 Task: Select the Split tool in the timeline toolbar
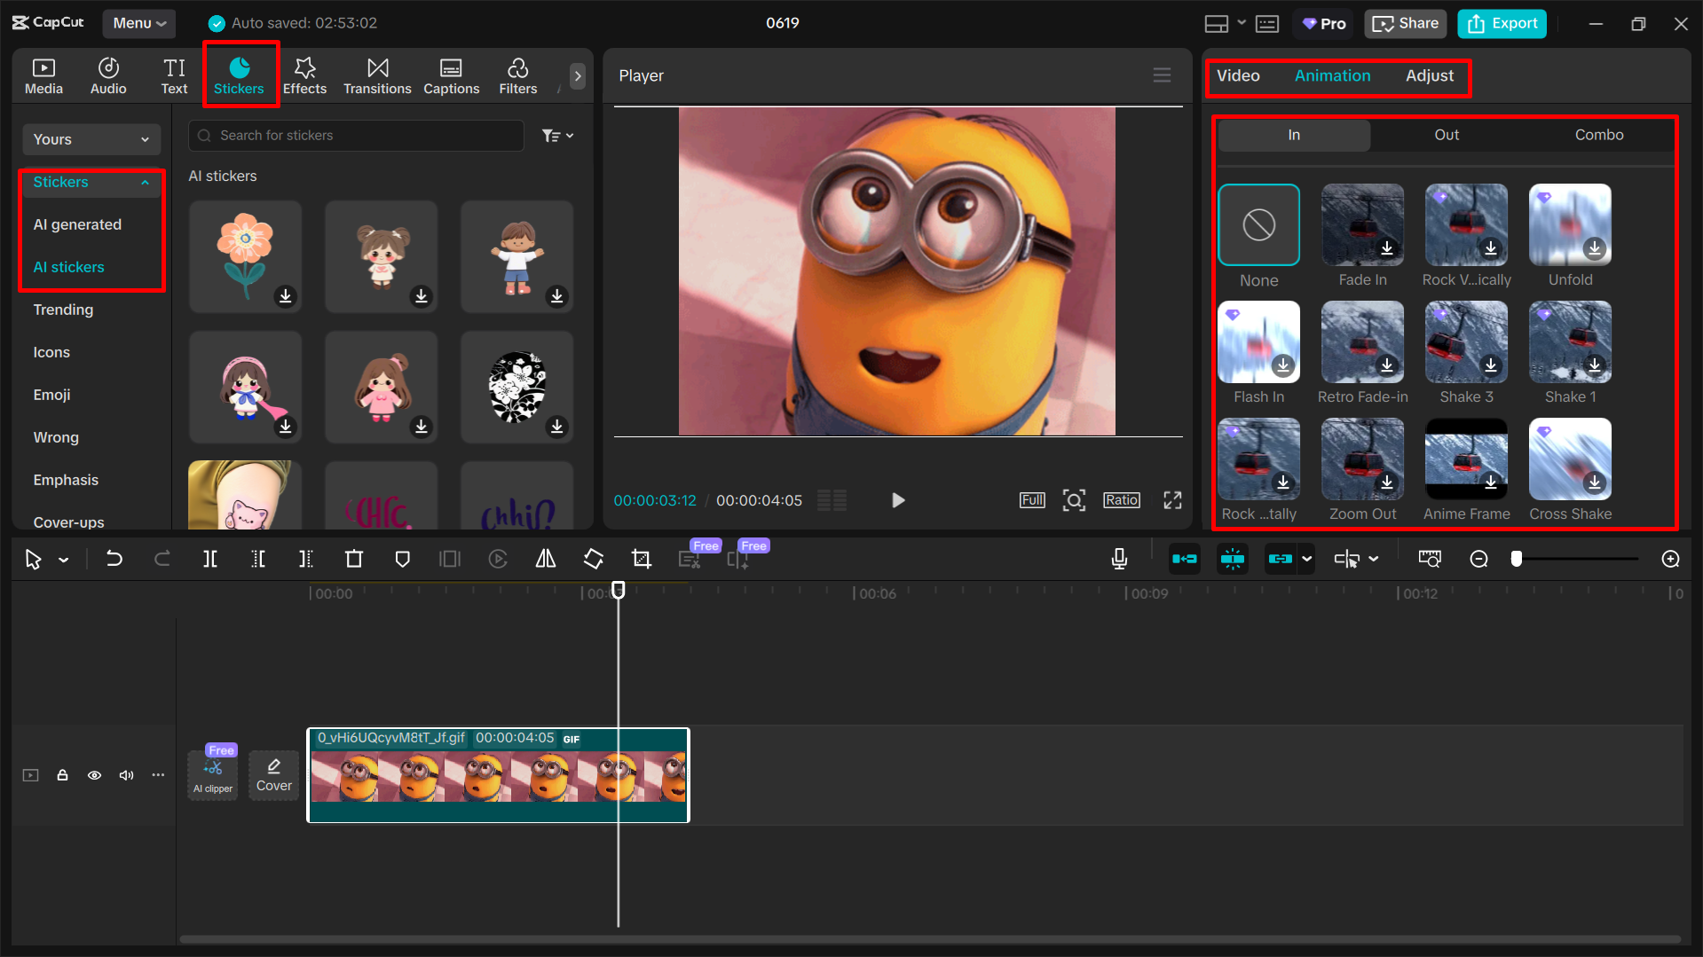click(210, 559)
